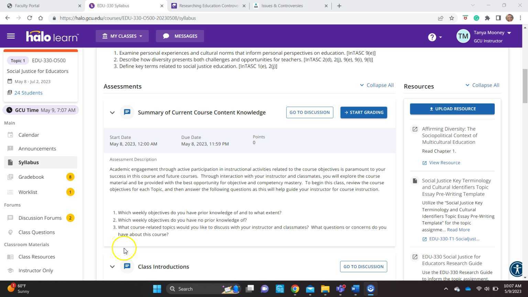Screen dimensions: 528x297
Task: Open Chrome from the Windows taskbar
Action: [295, 289]
